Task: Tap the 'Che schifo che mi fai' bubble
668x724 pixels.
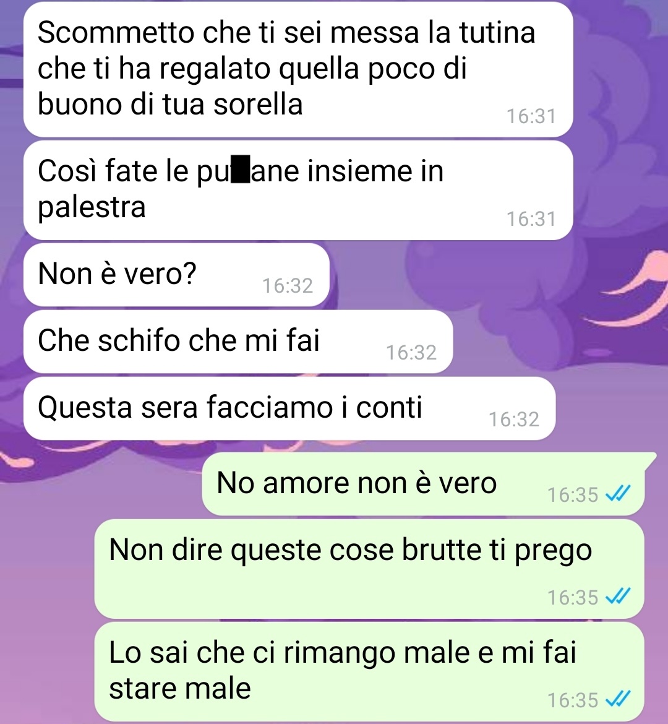Action: click(238, 342)
